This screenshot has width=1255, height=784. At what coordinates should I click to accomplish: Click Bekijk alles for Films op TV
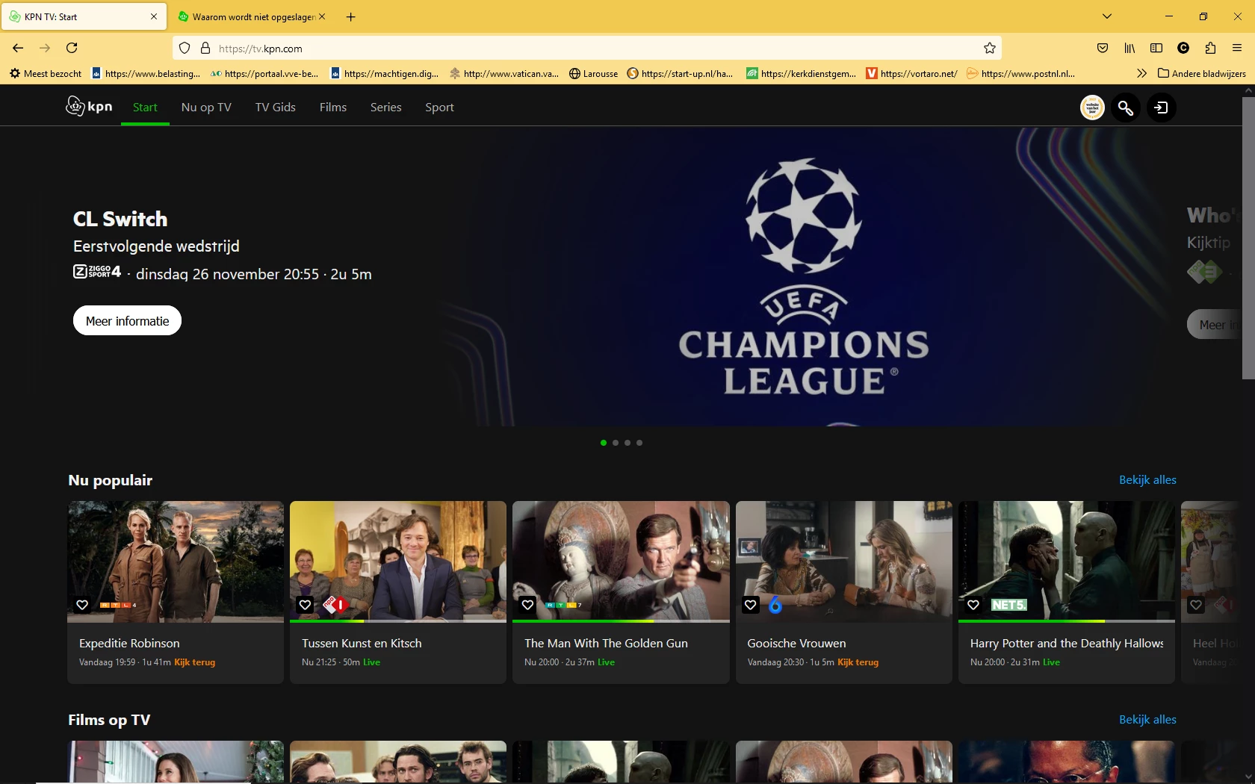1147,720
